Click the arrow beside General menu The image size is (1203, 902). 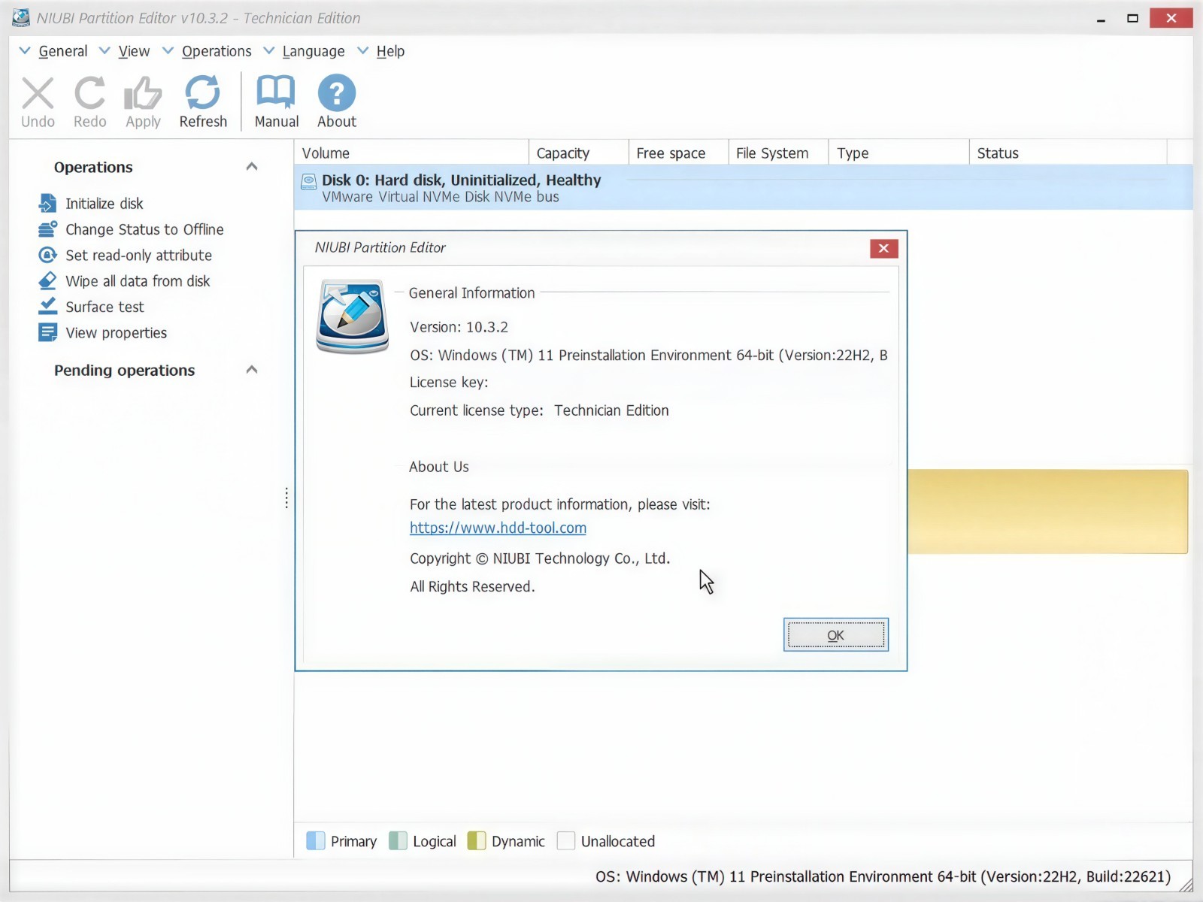tap(25, 50)
